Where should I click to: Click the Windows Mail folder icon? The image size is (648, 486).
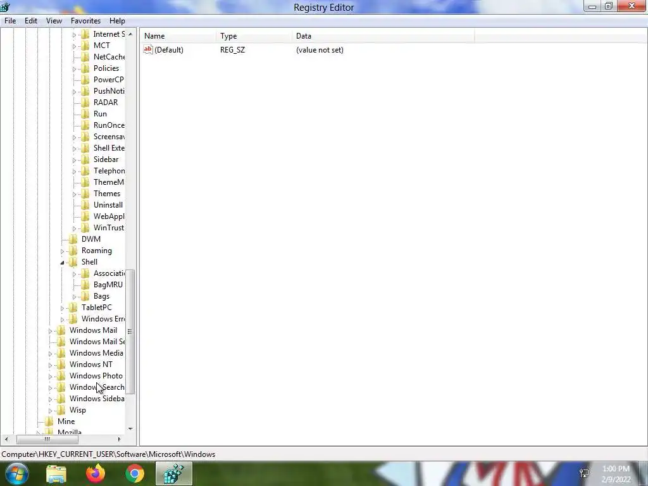pyautogui.click(x=61, y=330)
